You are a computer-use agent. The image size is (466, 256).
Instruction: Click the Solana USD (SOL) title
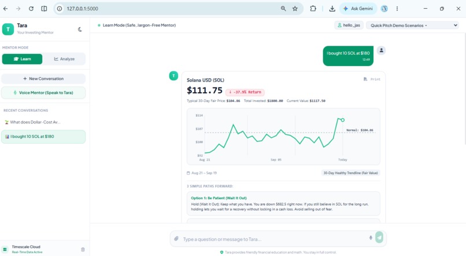click(205, 80)
